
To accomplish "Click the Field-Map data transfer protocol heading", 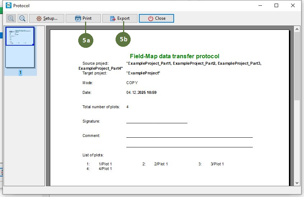I will pyautogui.click(x=174, y=56).
